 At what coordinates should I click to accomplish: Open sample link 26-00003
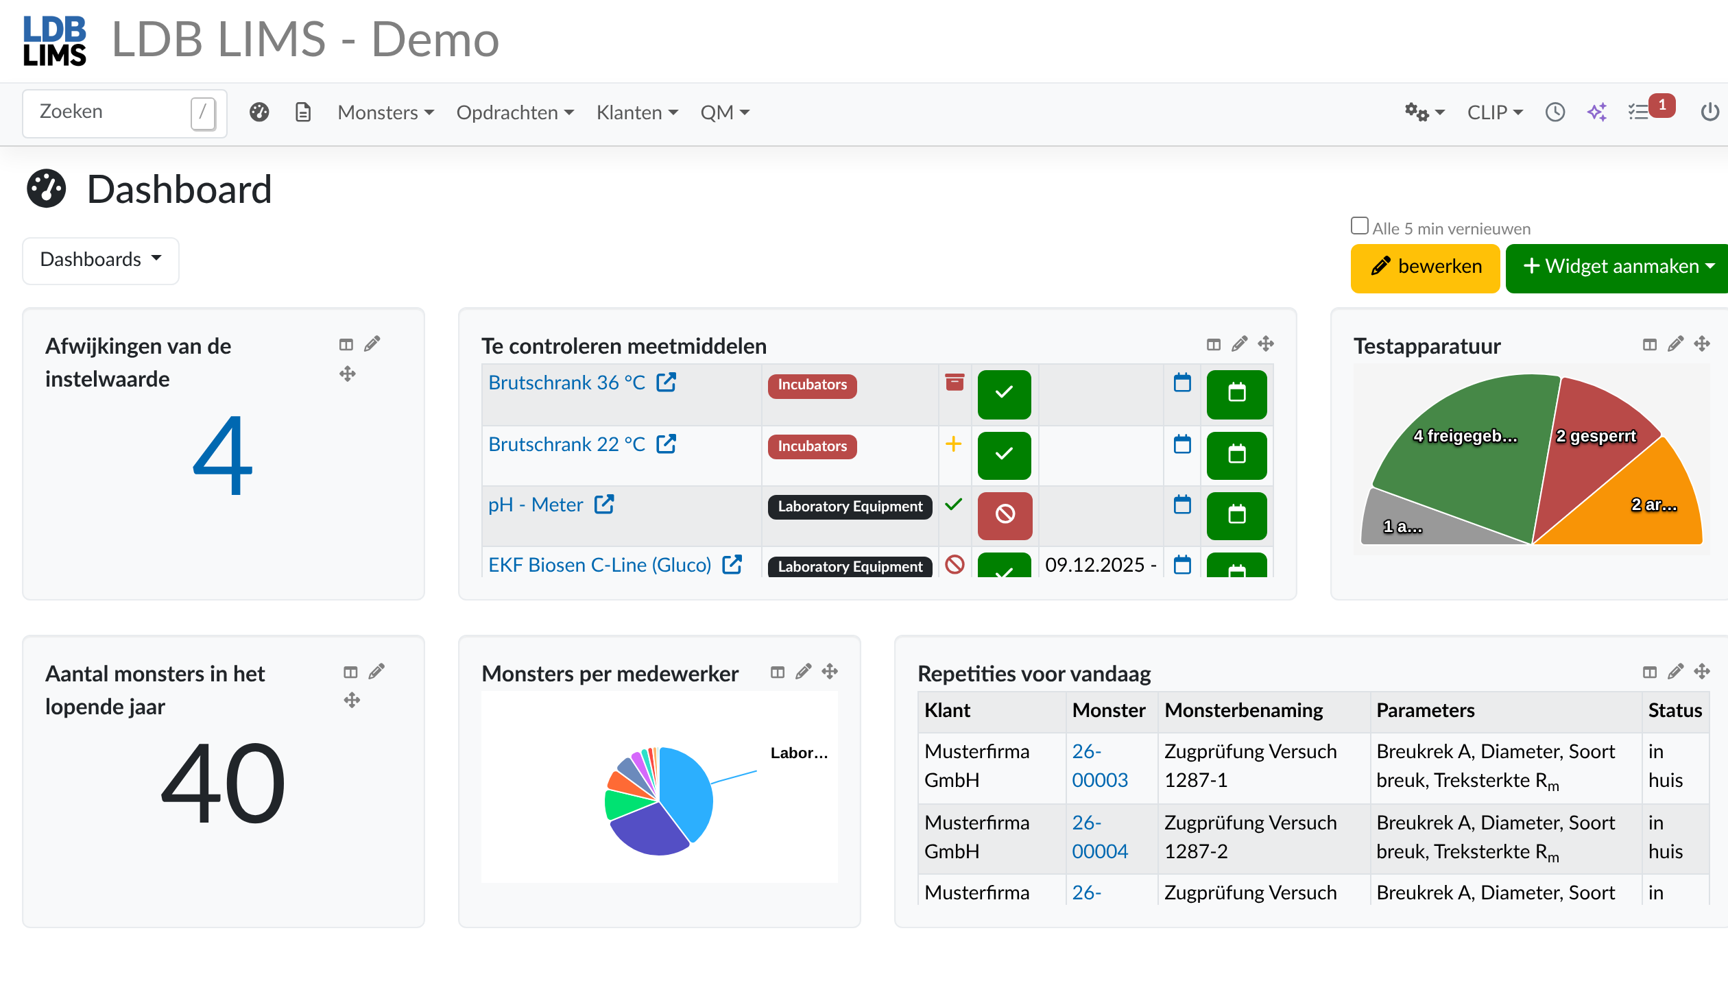click(1100, 766)
